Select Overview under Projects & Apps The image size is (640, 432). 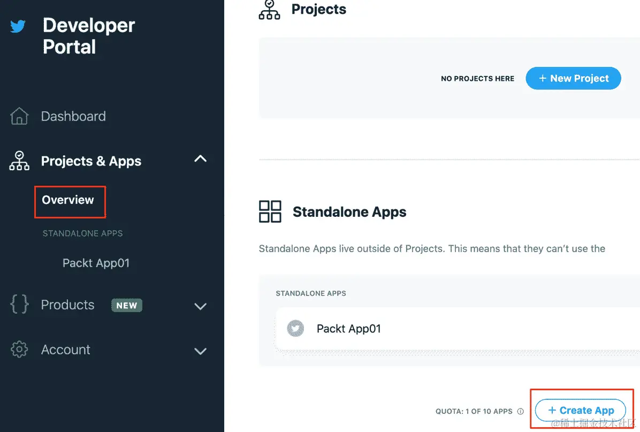pos(68,200)
